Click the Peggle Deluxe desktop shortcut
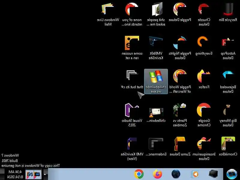This screenshot has height=180, width=240. coord(180,13)
